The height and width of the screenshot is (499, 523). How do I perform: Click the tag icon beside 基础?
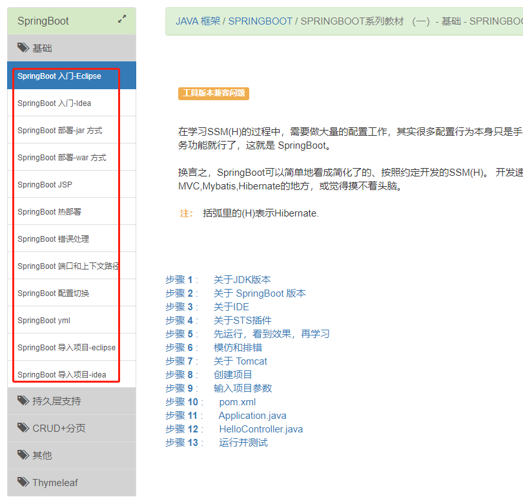[23, 48]
